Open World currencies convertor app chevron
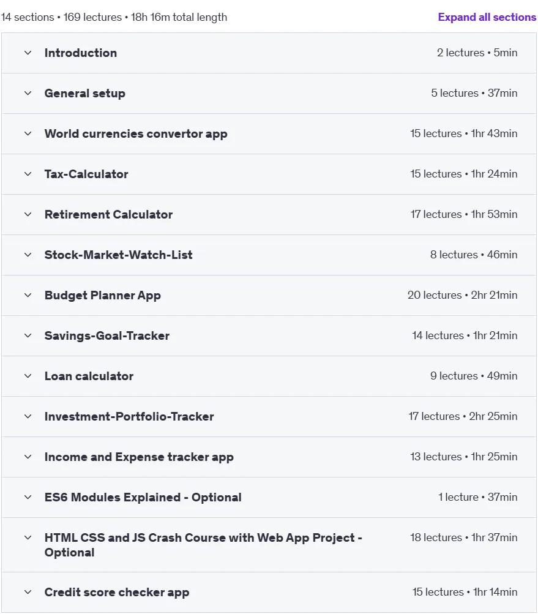This screenshot has width=538, height=614. 28,133
